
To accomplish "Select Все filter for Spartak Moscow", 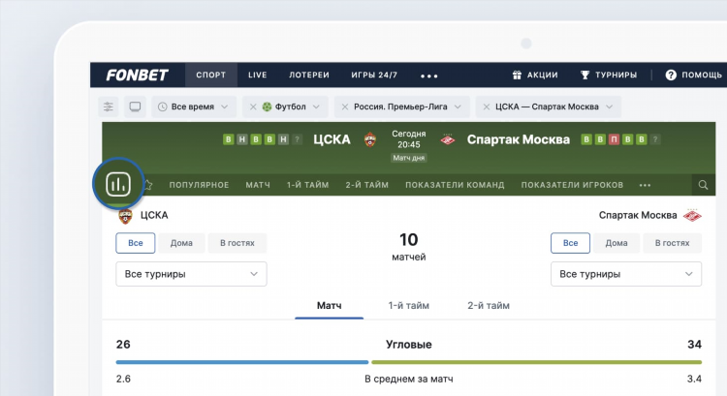I will [x=570, y=243].
